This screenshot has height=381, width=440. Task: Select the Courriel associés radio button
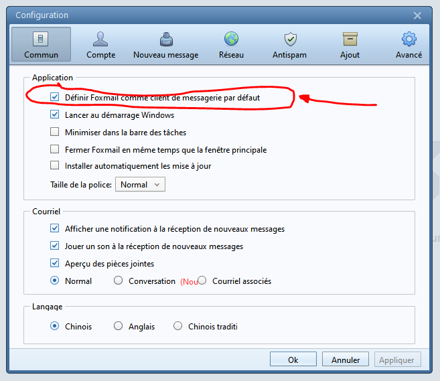tap(202, 281)
